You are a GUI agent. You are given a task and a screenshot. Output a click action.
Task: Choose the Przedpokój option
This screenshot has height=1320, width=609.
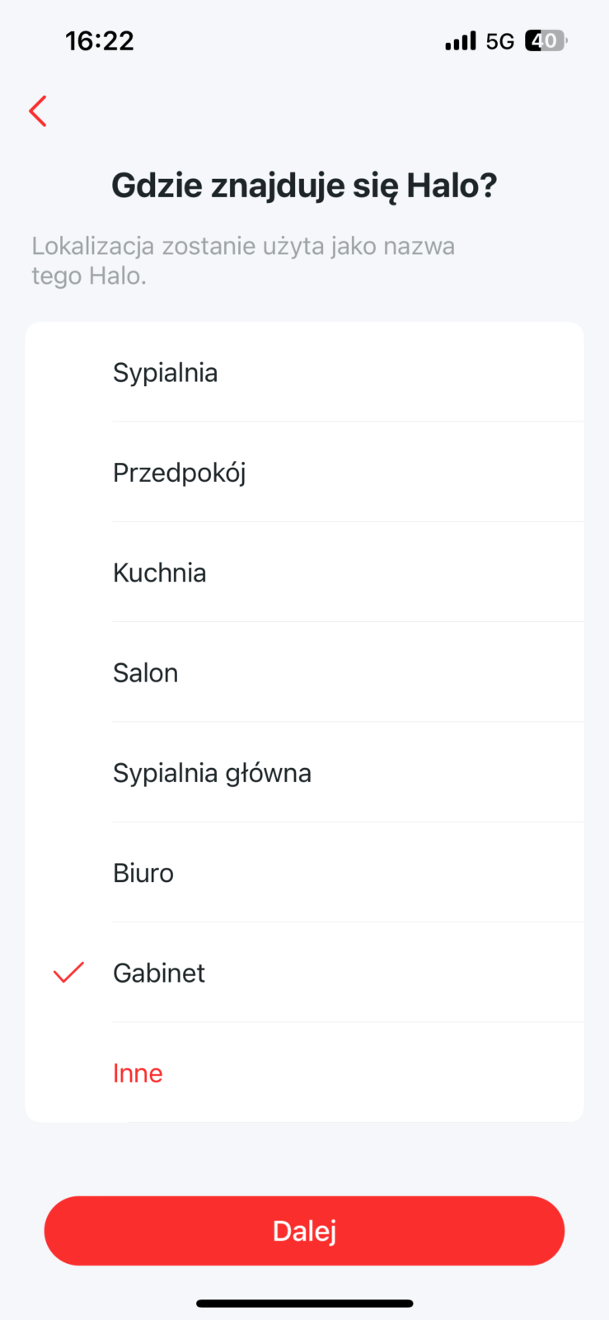coord(180,473)
